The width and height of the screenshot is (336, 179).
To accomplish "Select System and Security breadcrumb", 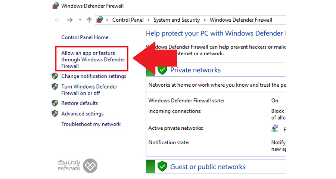I will (x=177, y=20).
